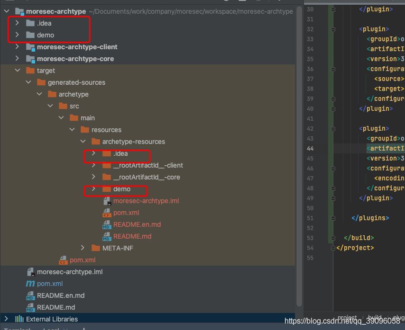Click the root moresec-archtype.iml file icon
The width and height of the screenshot is (405, 330).
[x=31, y=272]
